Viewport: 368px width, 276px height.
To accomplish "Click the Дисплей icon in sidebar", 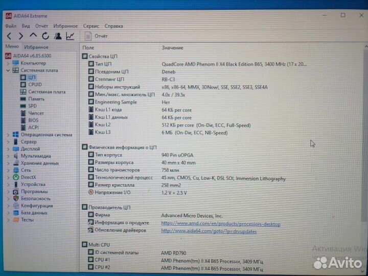I will tap(16, 149).
